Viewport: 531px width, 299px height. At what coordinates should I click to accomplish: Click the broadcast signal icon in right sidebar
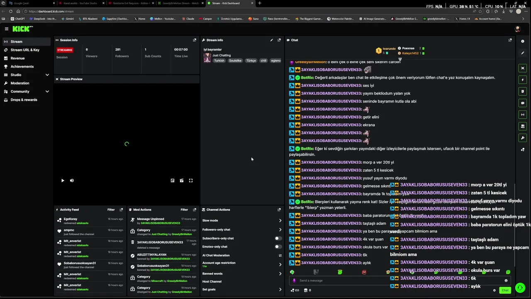click(x=523, y=115)
